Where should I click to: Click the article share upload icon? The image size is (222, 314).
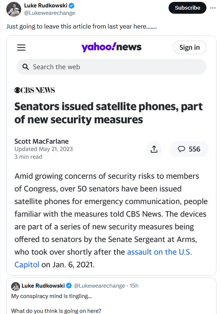154,149
